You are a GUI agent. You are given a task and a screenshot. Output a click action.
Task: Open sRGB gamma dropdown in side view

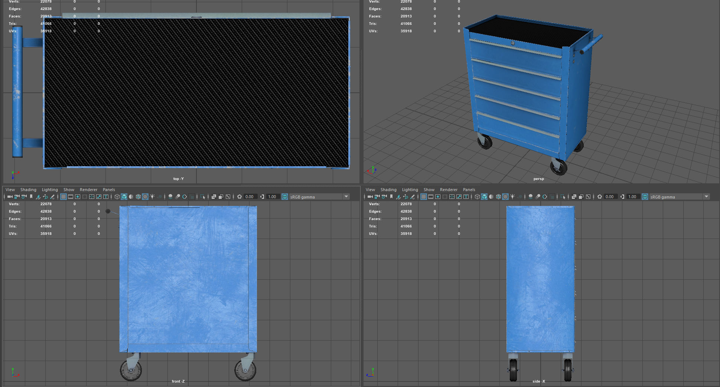point(680,197)
